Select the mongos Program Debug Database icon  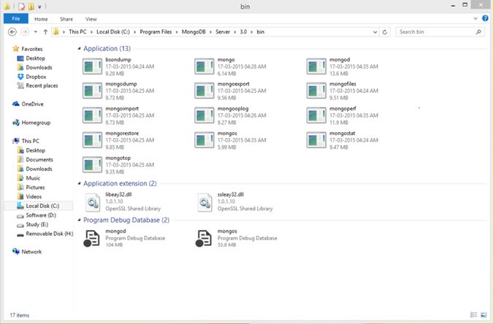click(x=204, y=239)
